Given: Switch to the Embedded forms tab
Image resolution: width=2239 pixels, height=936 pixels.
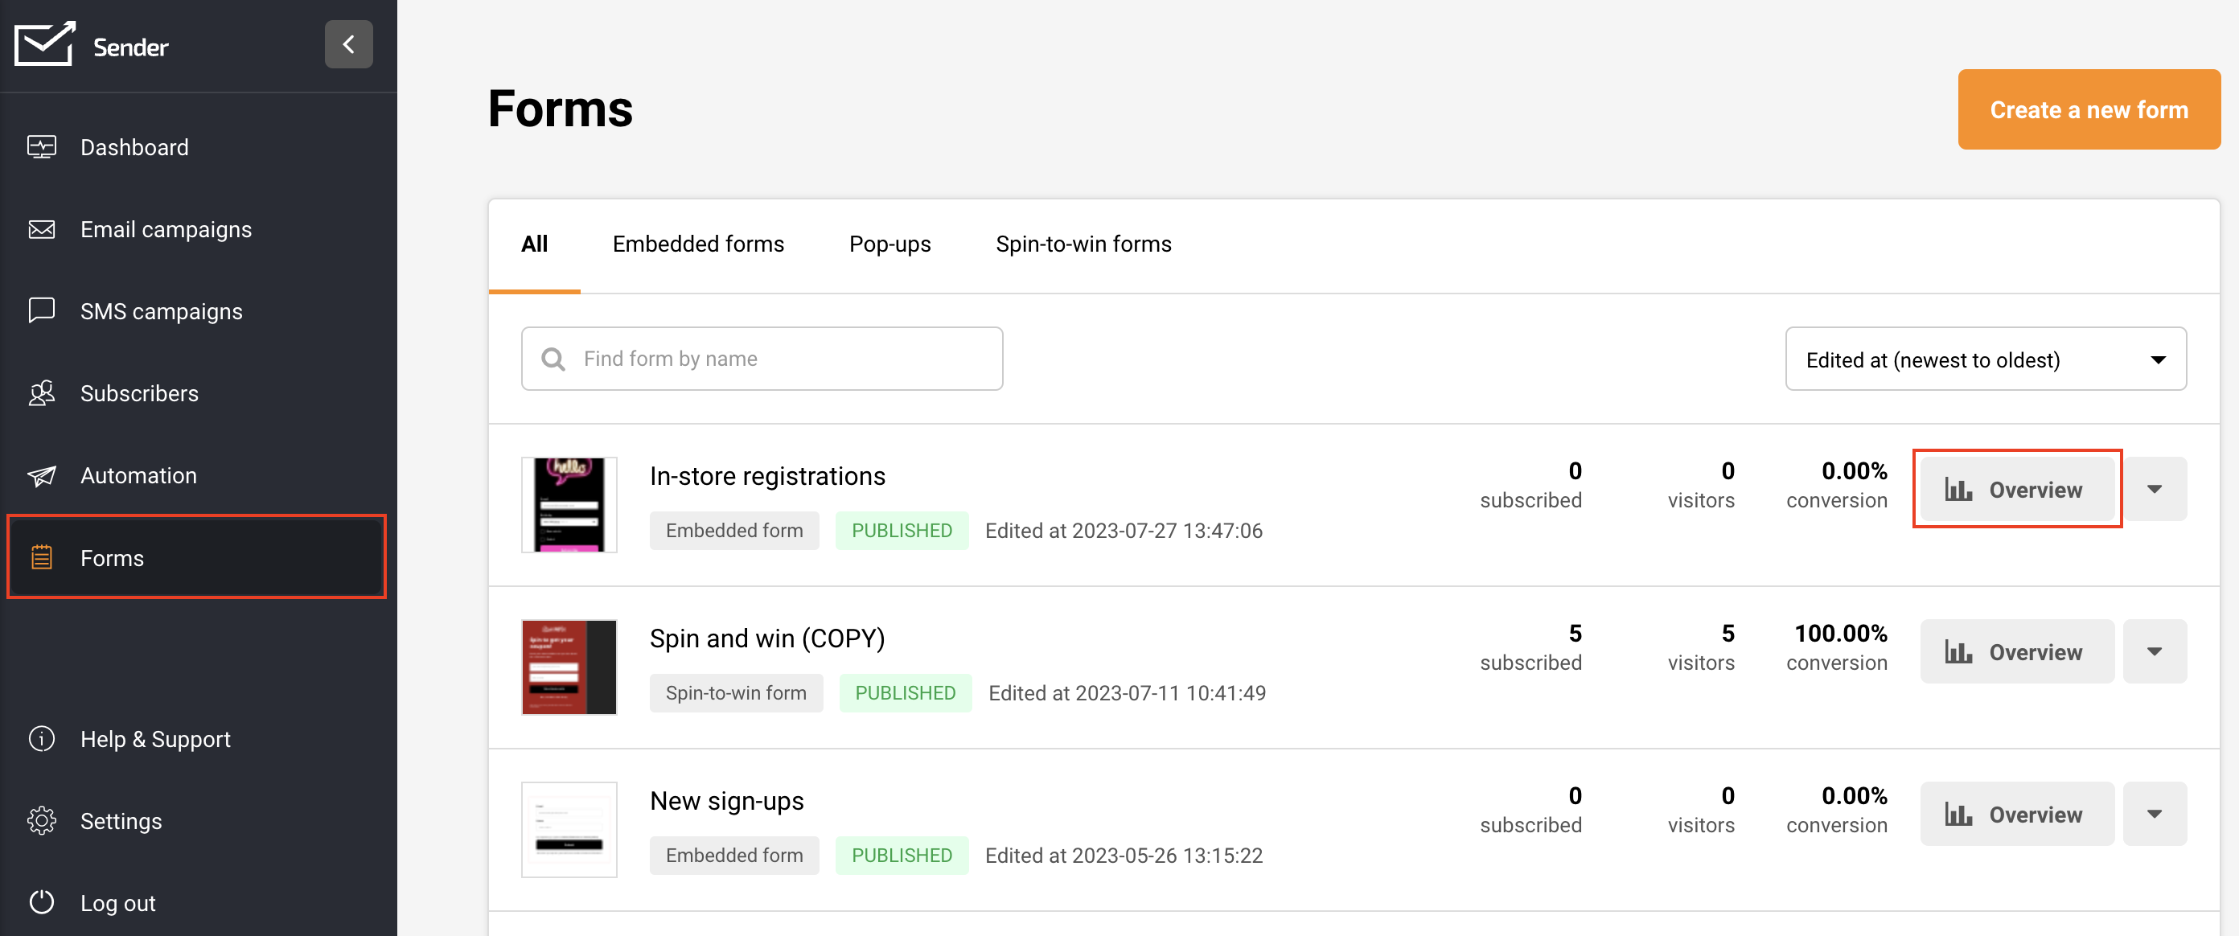Looking at the screenshot, I should (x=698, y=244).
